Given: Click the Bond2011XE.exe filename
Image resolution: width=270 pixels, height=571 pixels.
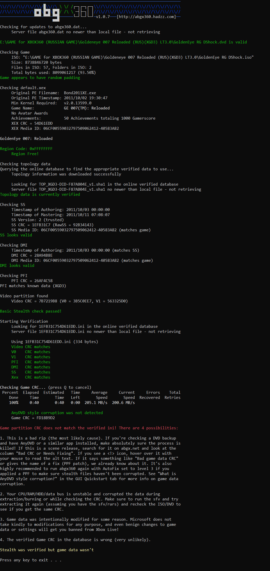Looking at the screenshot, I should click(x=80, y=93).
